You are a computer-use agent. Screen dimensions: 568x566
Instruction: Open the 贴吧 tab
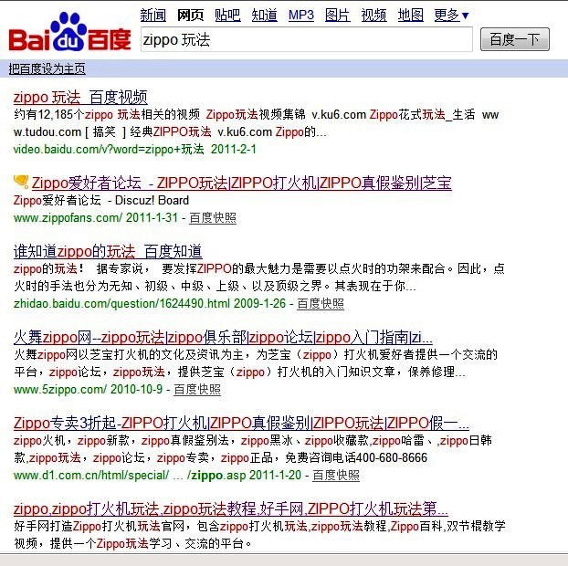point(227,16)
